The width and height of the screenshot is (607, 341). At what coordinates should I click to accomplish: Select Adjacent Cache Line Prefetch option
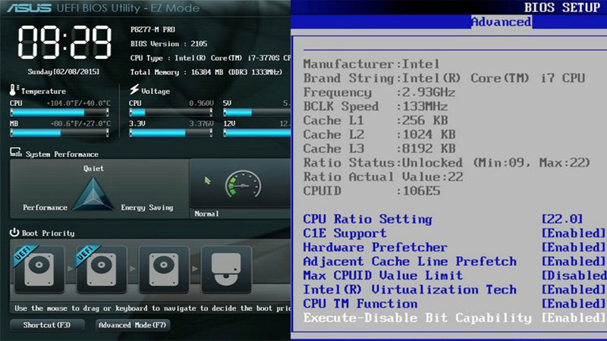410,261
